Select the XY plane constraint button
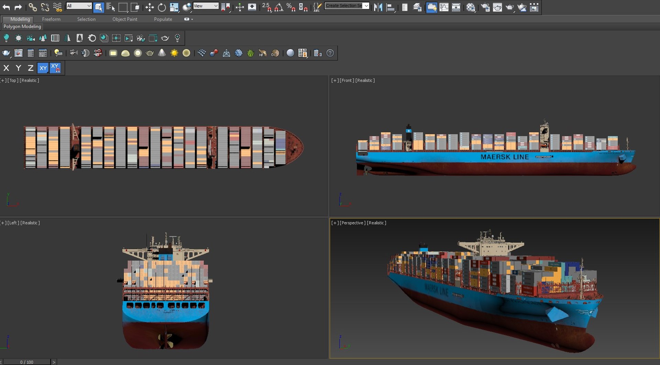 (43, 68)
